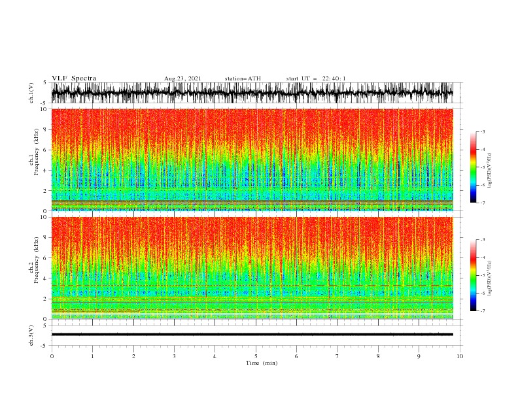Click the ch.2 spectrogram plot
Image resolution: width=518 pixels, height=400 pixels.
click(x=252, y=268)
